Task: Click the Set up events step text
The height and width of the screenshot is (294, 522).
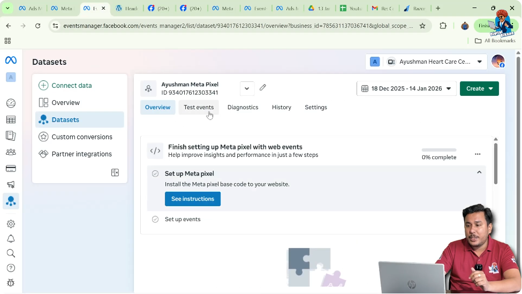Action: 183,219
